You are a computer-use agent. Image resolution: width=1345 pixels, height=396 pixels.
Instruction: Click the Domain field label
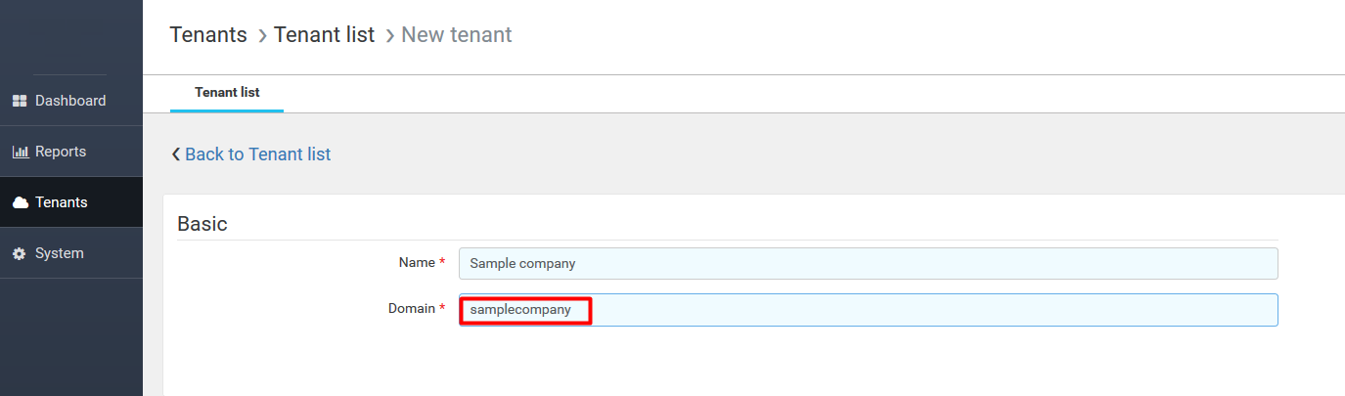coord(412,308)
